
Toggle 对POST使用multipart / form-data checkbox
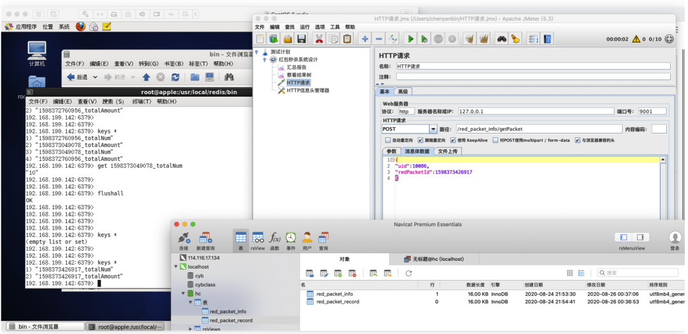tap(496, 141)
